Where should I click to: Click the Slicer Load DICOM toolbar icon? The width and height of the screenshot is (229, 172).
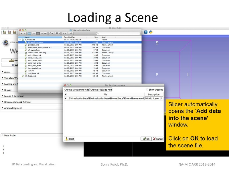(9, 32)
